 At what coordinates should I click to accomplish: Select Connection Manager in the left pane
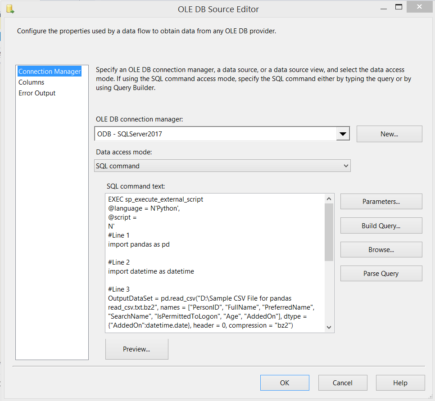coord(50,71)
